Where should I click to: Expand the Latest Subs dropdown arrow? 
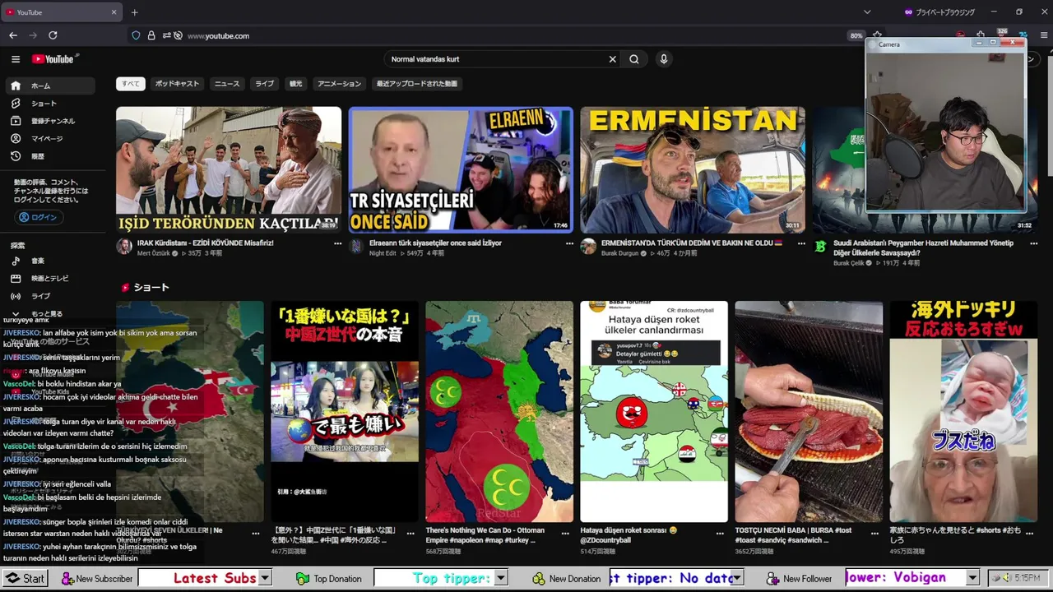[x=265, y=578]
